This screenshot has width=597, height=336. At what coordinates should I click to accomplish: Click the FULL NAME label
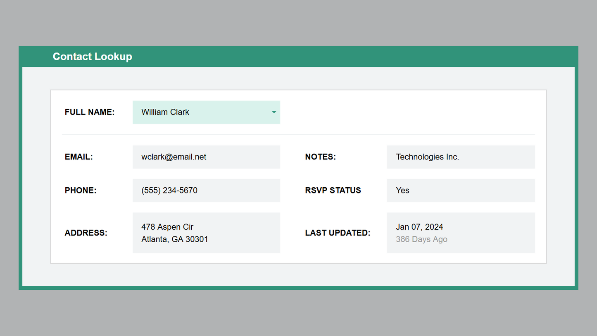(x=89, y=112)
